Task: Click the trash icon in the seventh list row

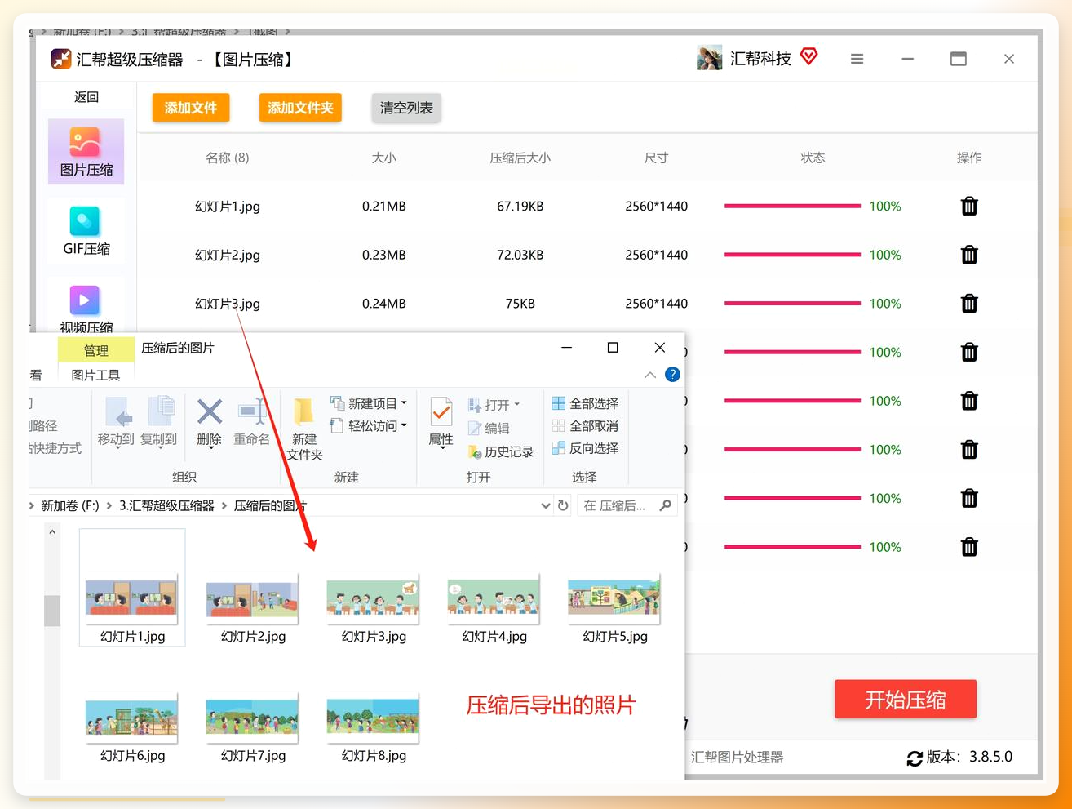Action: pos(969,498)
